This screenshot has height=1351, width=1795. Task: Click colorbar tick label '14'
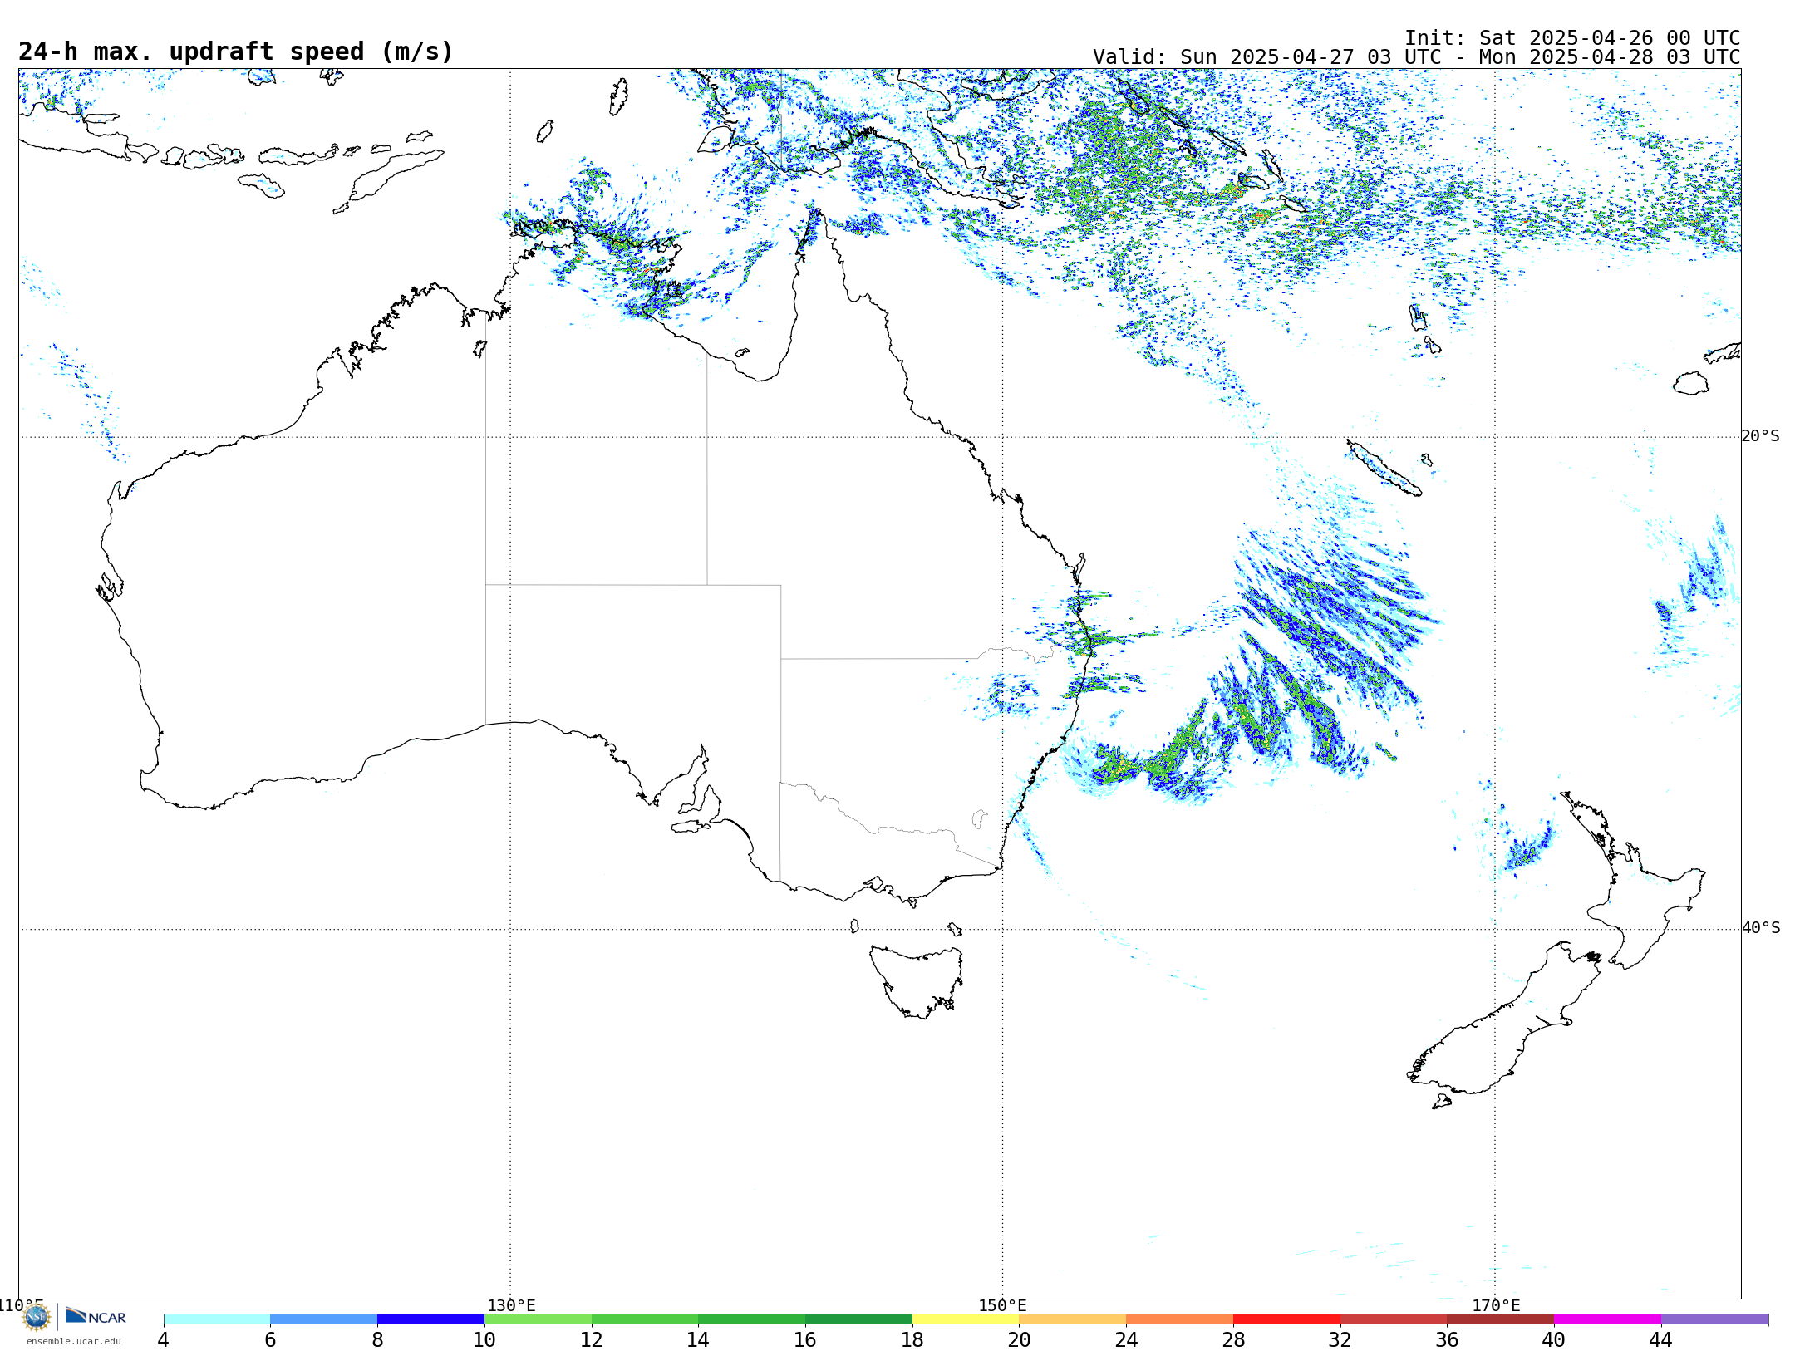(x=698, y=1340)
